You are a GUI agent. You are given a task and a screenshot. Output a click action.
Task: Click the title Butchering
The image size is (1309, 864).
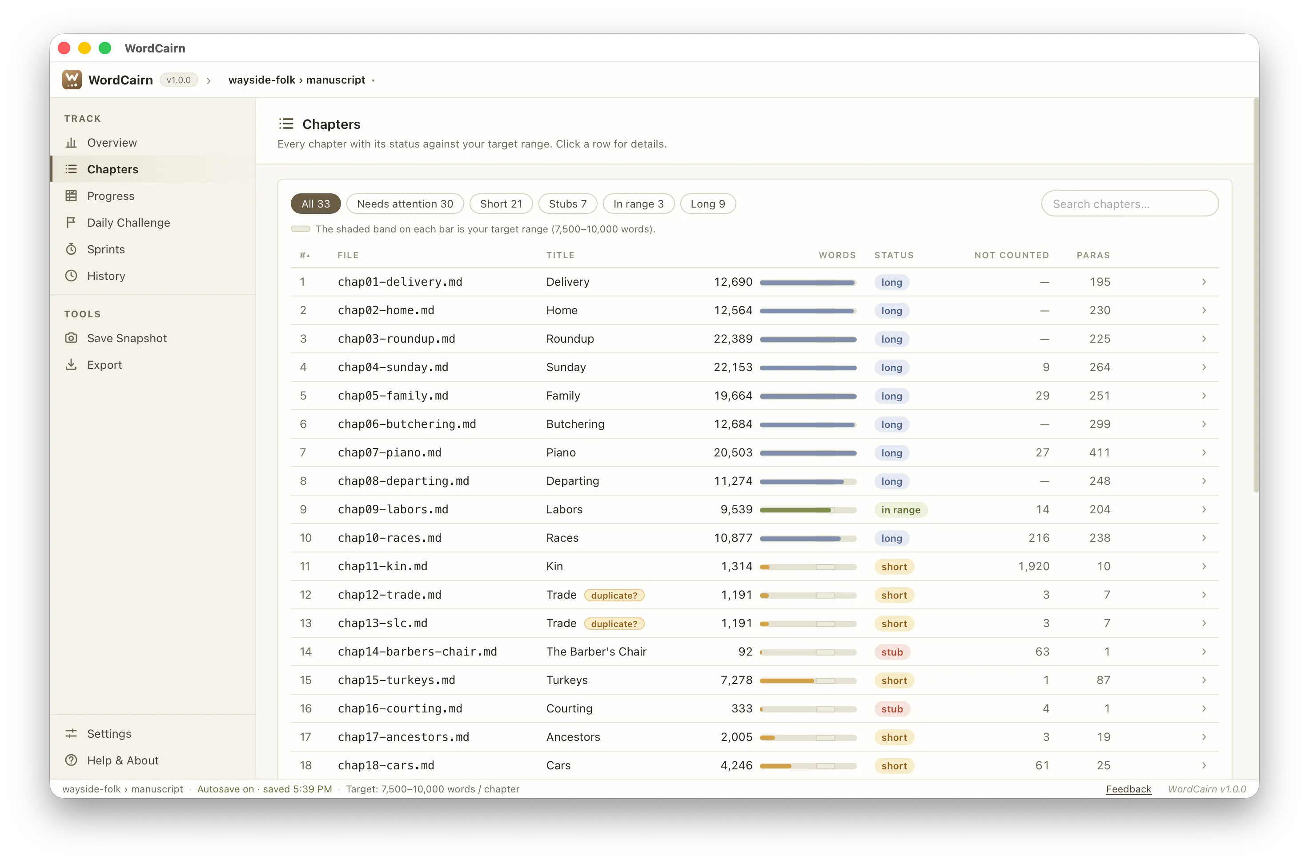[x=575, y=424]
